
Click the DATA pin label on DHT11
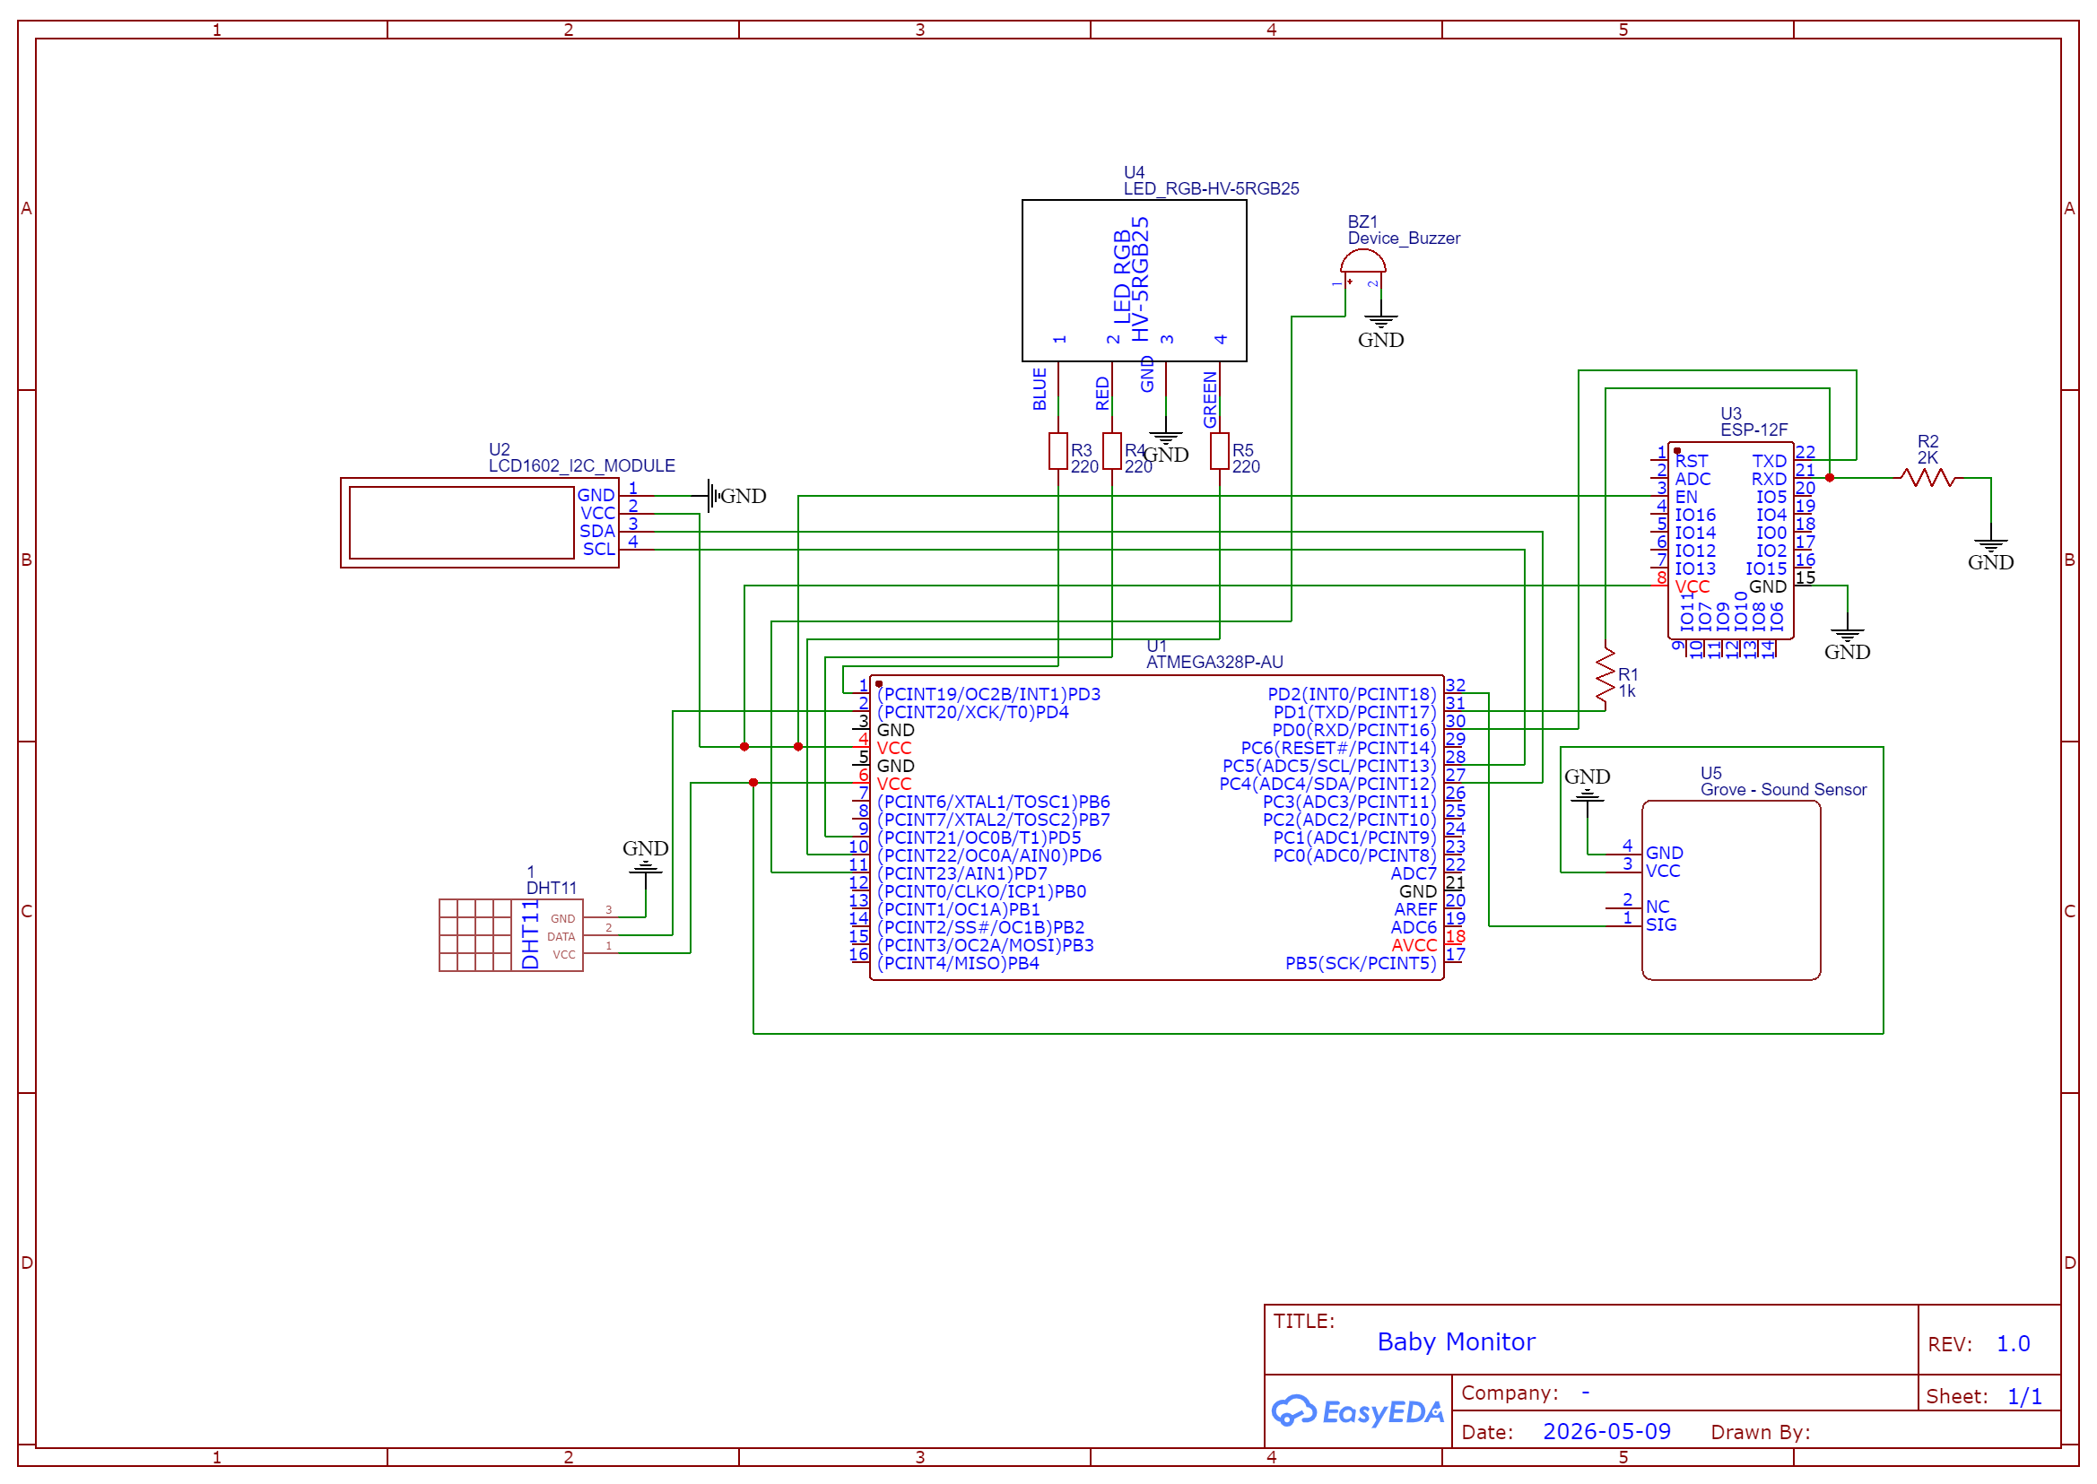pyautogui.click(x=561, y=937)
